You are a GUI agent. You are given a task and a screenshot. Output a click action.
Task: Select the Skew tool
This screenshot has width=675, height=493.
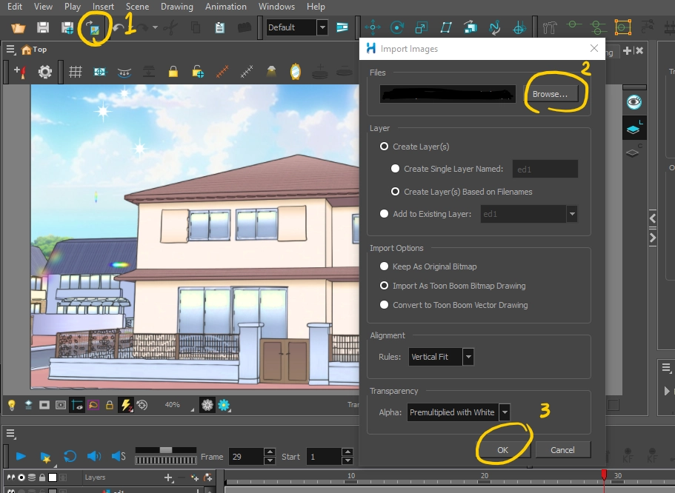click(446, 28)
